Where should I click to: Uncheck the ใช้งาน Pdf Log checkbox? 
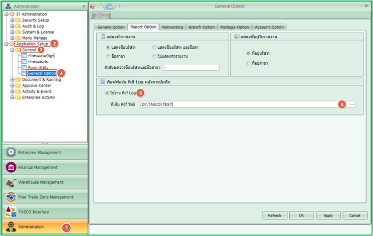point(107,93)
